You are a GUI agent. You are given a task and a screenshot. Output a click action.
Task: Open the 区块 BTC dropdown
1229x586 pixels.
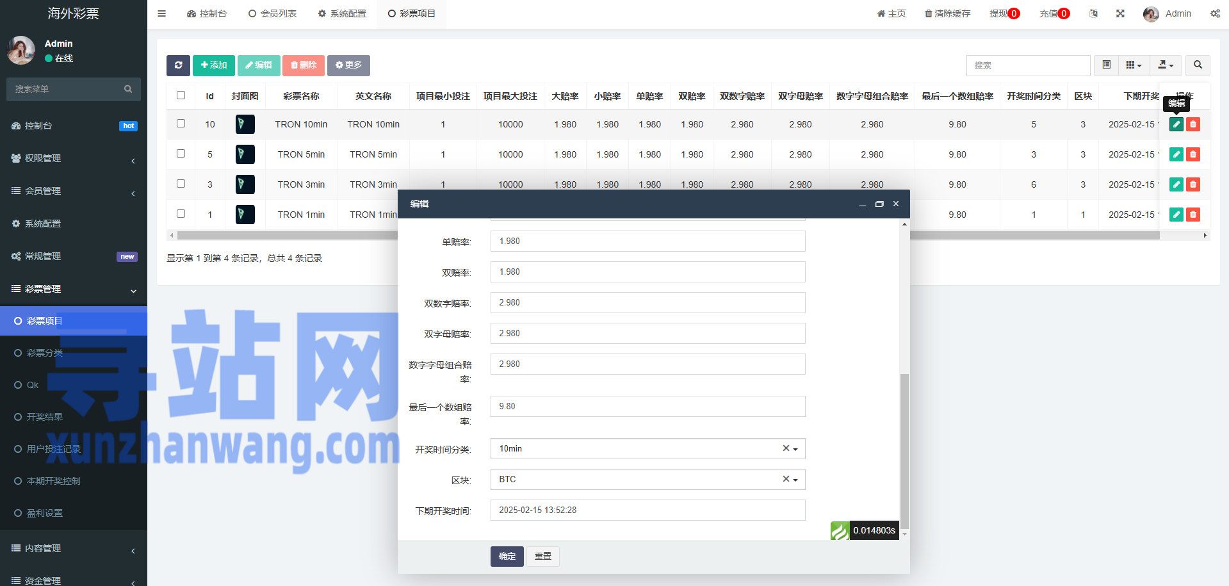coord(647,480)
